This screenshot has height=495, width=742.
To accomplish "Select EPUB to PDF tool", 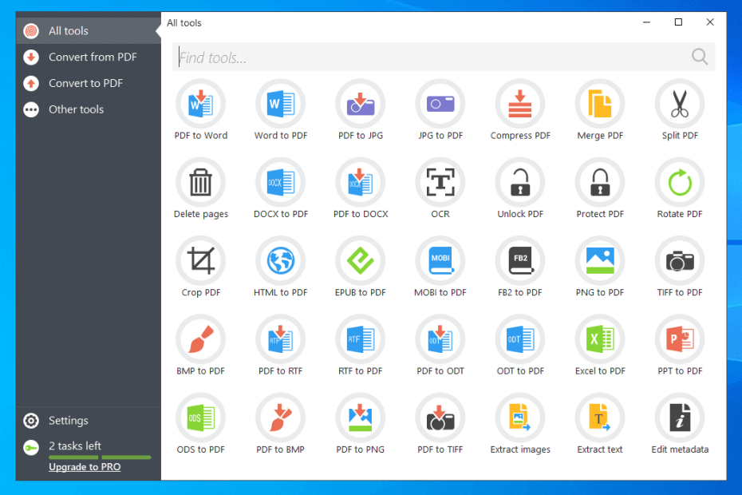I will pos(360,261).
